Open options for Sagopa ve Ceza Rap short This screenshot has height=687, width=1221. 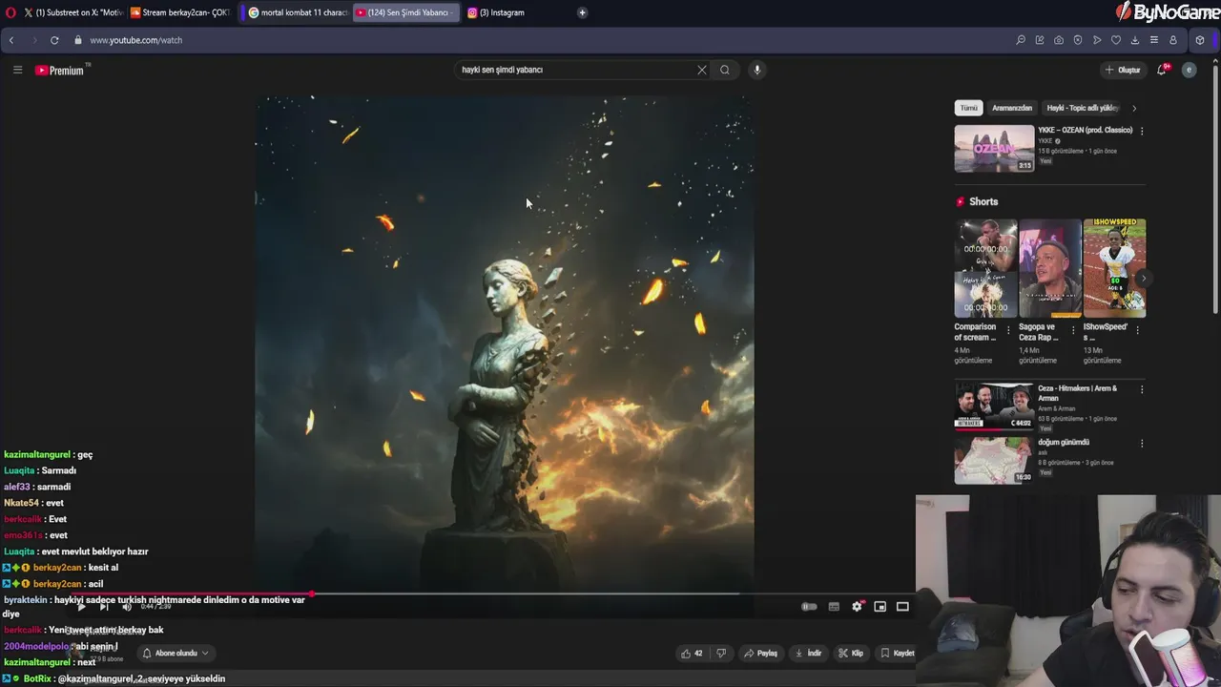click(1073, 330)
